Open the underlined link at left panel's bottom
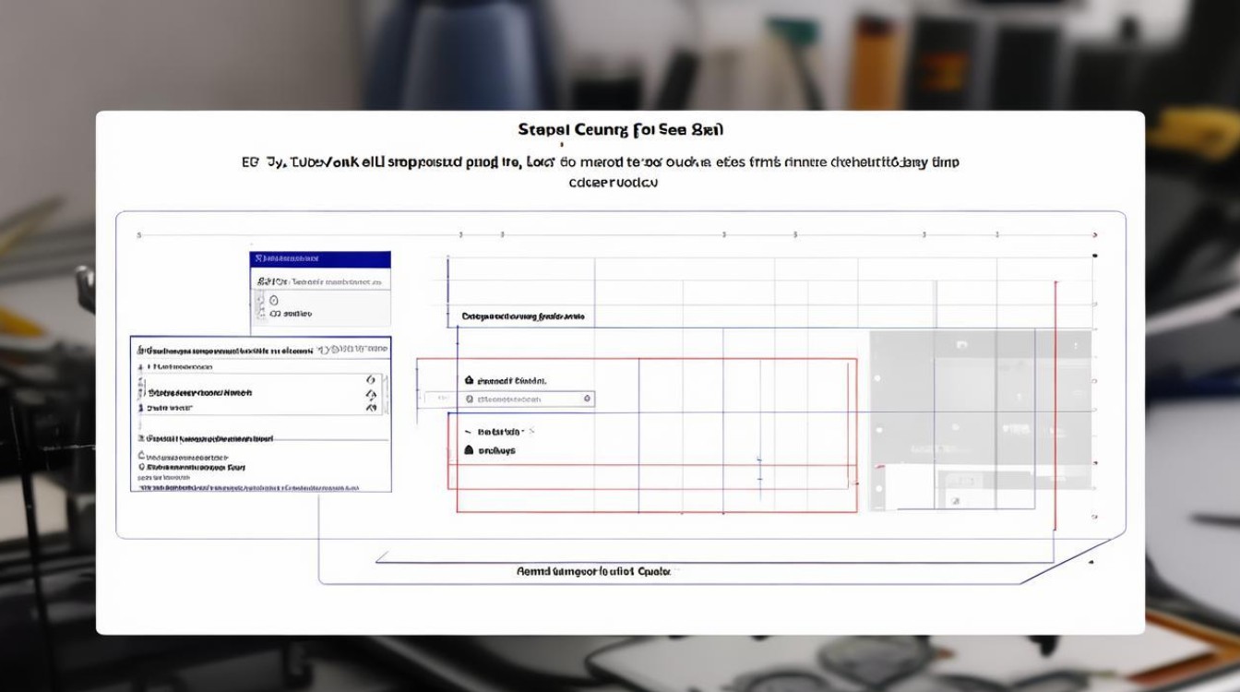Screen dimensions: 1240x692 [x=249, y=486]
